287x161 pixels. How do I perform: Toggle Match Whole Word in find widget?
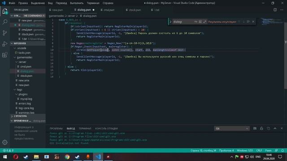tap(200, 22)
